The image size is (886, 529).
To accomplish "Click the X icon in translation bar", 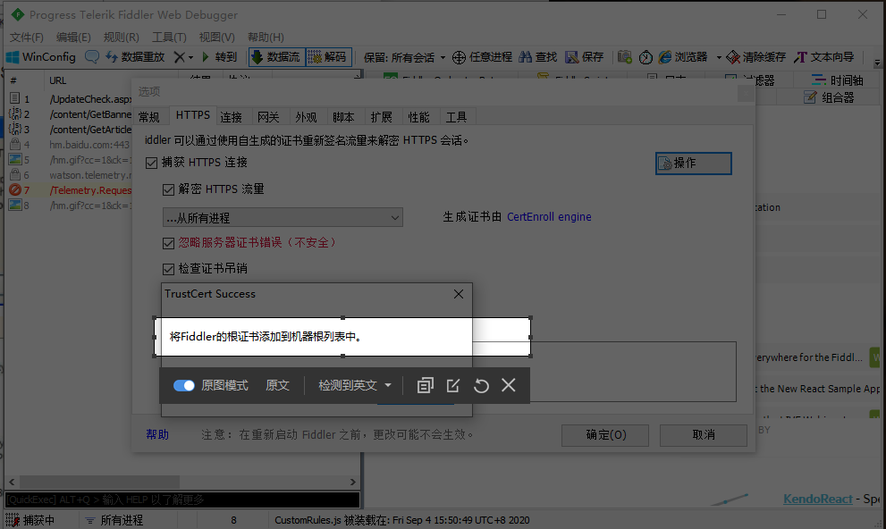I will click(509, 385).
